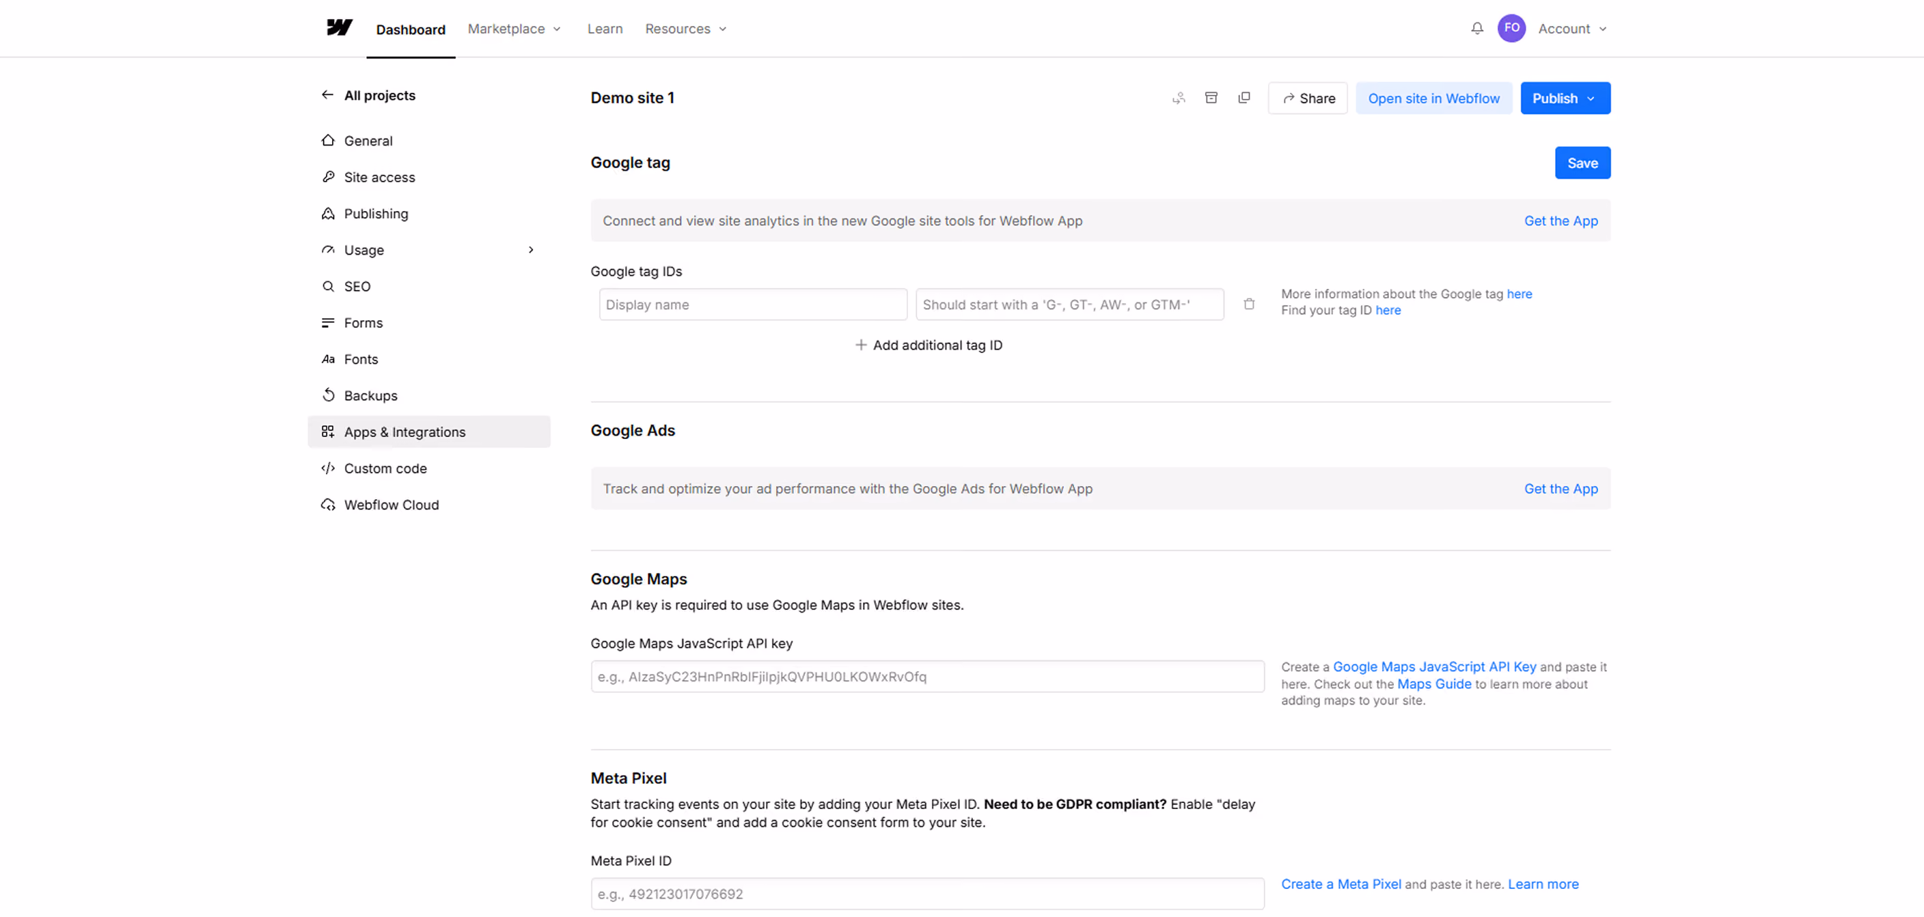Open Forms settings

pyautogui.click(x=428, y=323)
